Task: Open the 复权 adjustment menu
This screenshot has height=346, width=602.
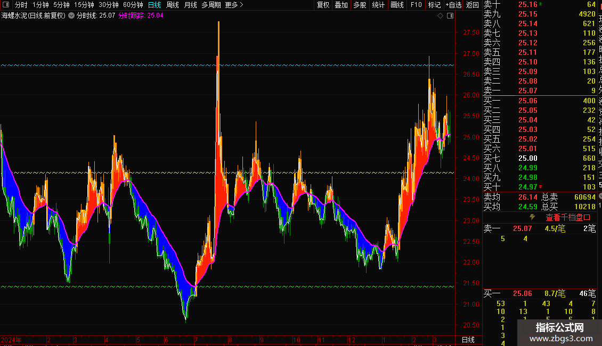Action: 323,5
